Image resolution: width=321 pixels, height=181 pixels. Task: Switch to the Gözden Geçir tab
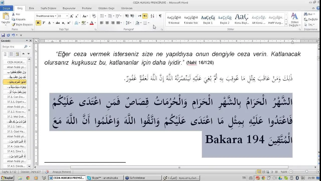pyautogui.click(x=106, y=8)
